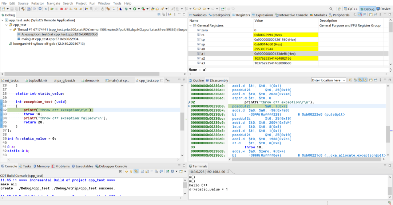Collapse the General Registers group
This screenshot has height=205, width=393.
coord(191,26)
